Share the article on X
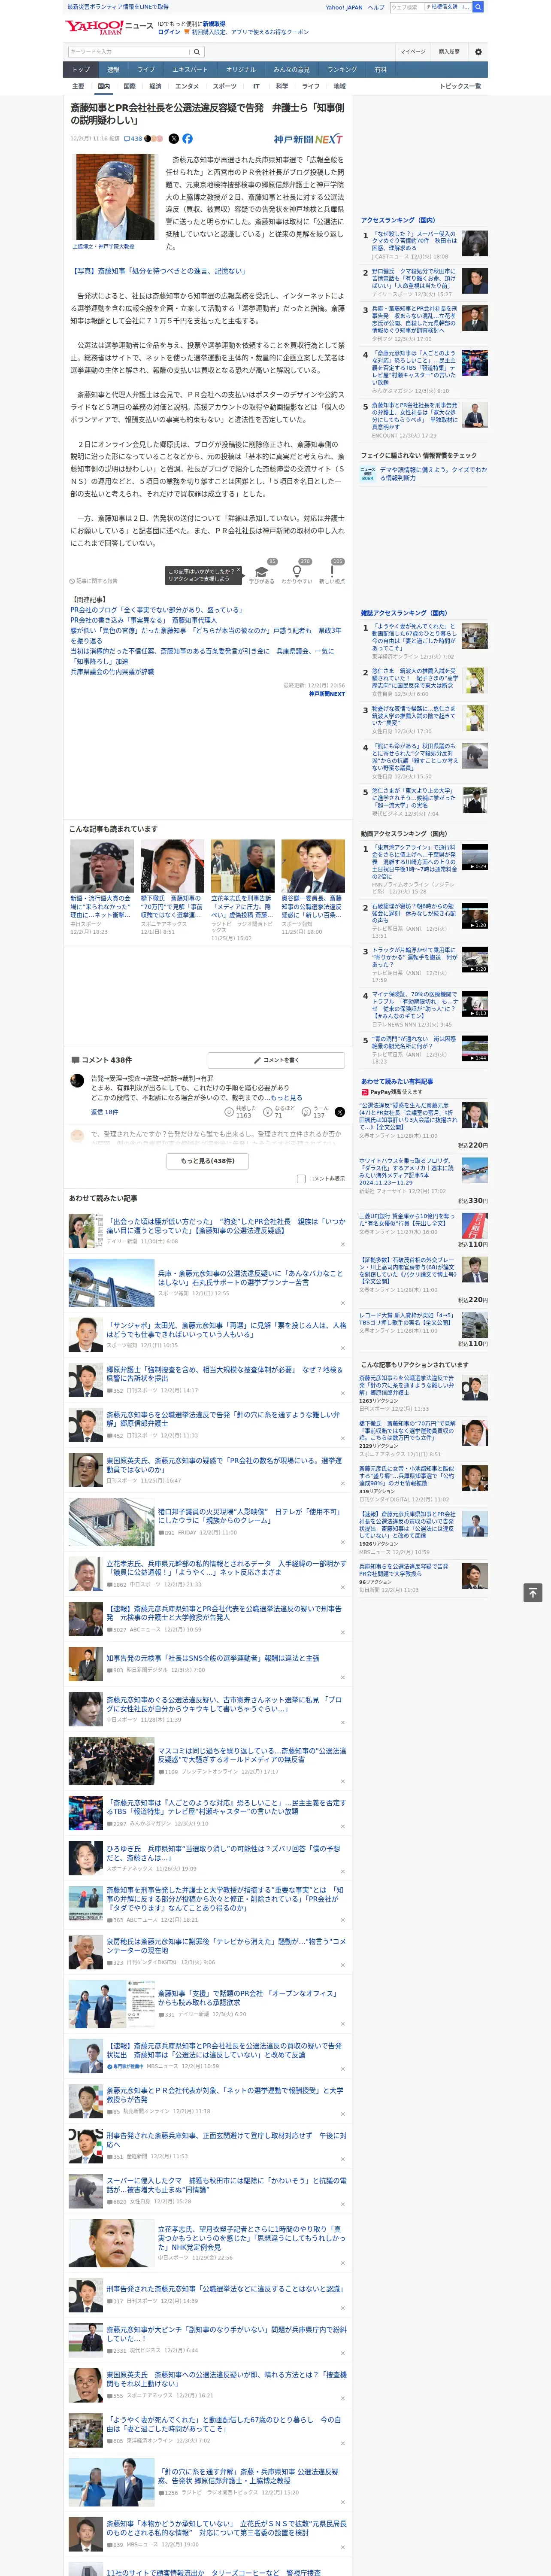This screenshot has height=2576, width=551. pos(174,139)
